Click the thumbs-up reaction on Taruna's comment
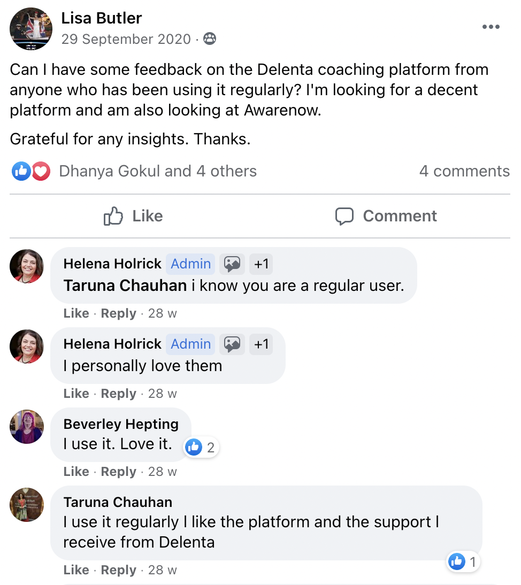The height and width of the screenshot is (585, 521). pyautogui.click(x=457, y=561)
